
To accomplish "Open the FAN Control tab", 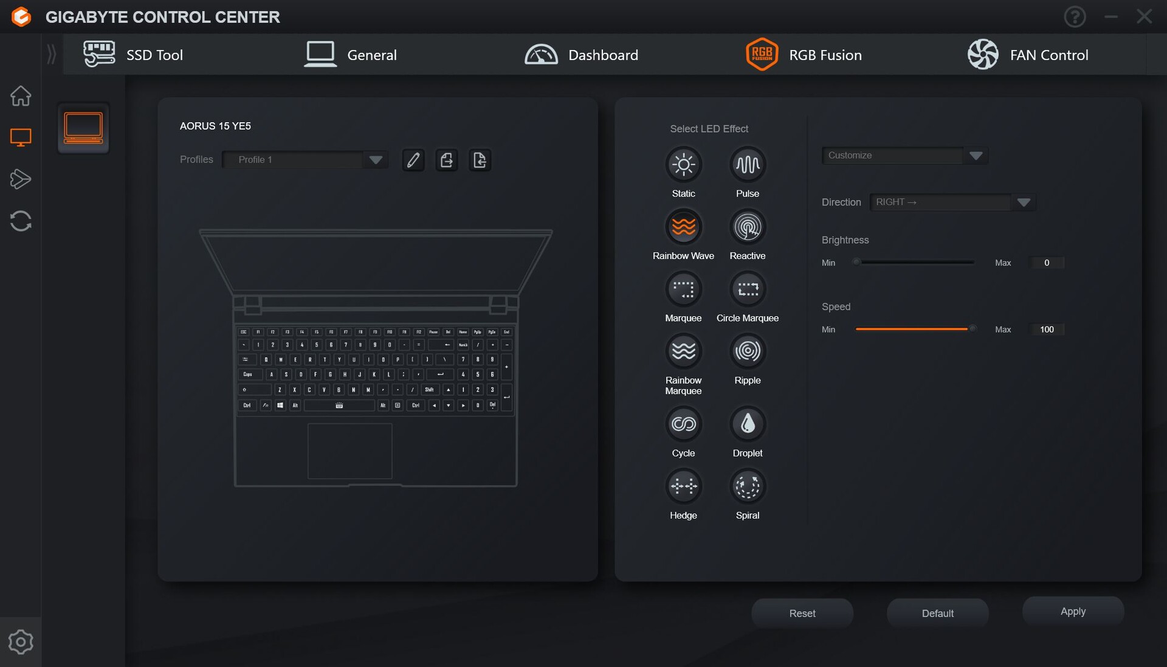I will coord(1028,55).
